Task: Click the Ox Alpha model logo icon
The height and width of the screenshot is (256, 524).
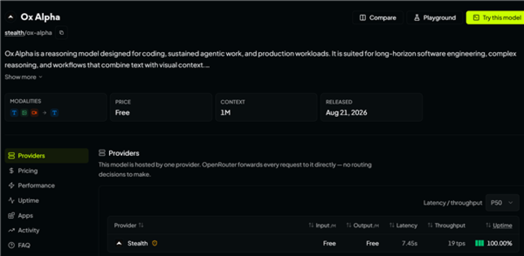Action: [11, 17]
